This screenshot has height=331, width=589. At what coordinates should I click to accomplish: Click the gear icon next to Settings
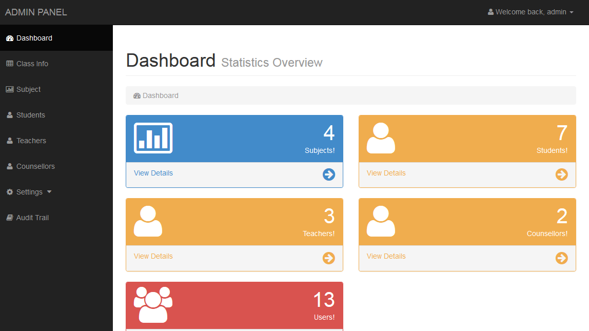(9, 191)
